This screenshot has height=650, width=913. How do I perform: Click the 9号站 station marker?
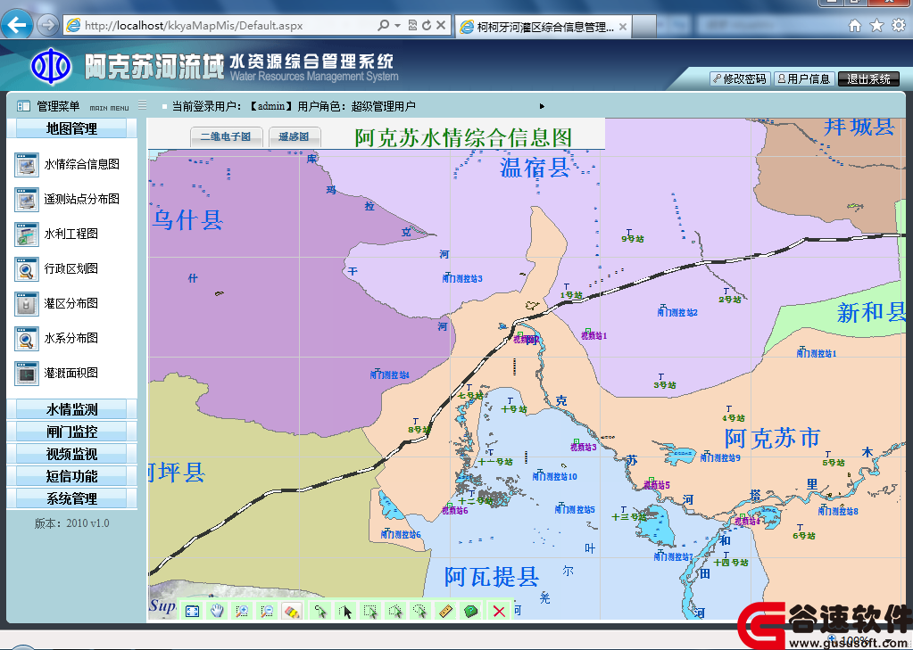[633, 236]
